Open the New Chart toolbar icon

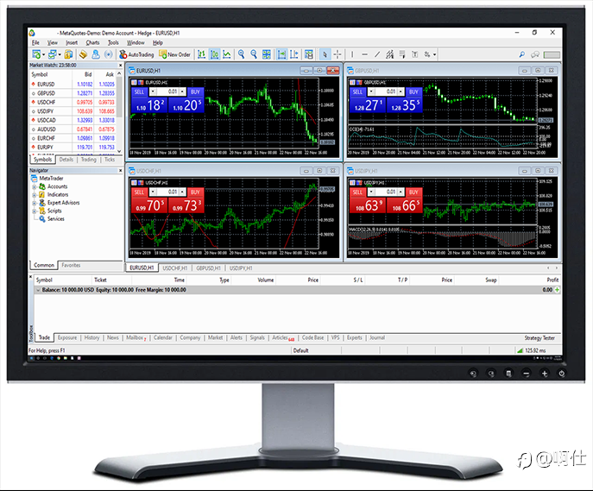(x=36, y=54)
